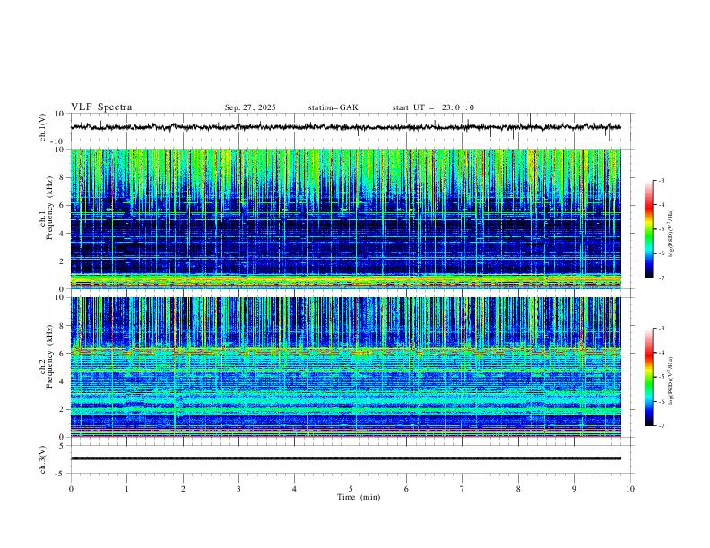Viewport: 710px width, 548px height.
Task: Click the lower color scale bar
Action: coord(649,377)
